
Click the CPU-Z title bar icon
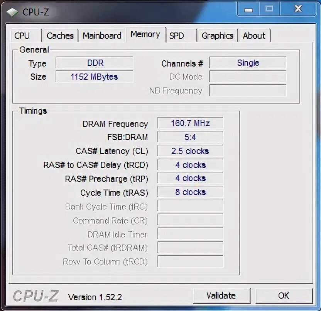pos(12,12)
